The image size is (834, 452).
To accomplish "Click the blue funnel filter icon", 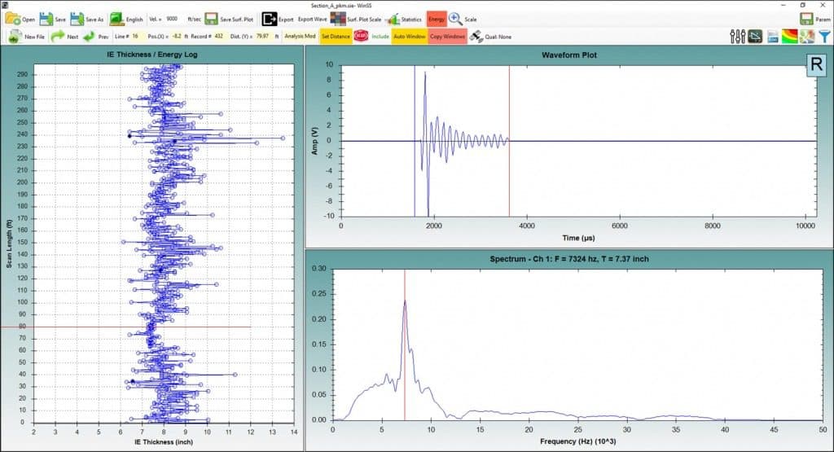I will pyautogui.click(x=823, y=37).
